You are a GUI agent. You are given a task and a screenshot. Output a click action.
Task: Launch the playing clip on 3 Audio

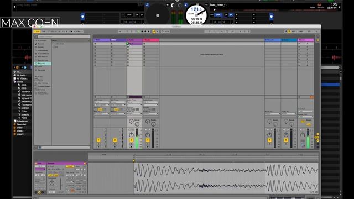[x=128, y=44]
